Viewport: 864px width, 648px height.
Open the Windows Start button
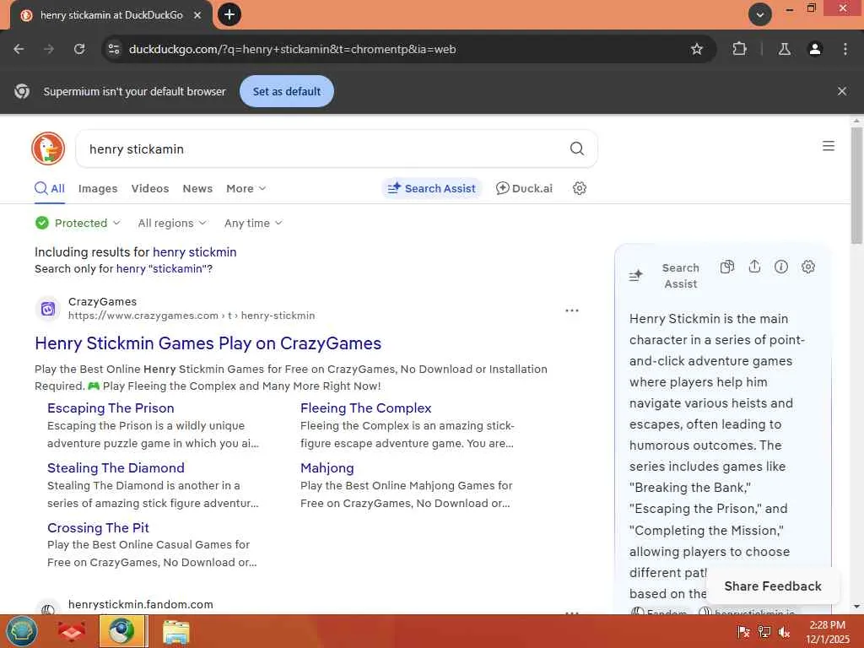tap(21, 631)
